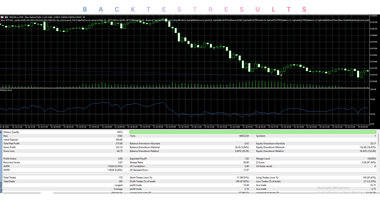Select the Total Net Profit value 275.60
Screen dimensions: 380x213
point(119,143)
